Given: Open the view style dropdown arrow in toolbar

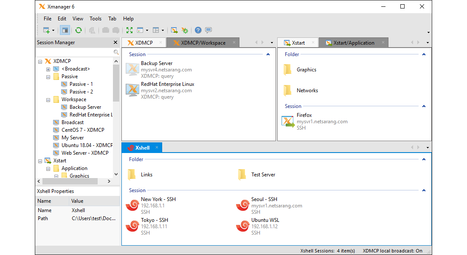Looking at the screenshot, I should point(147,31).
